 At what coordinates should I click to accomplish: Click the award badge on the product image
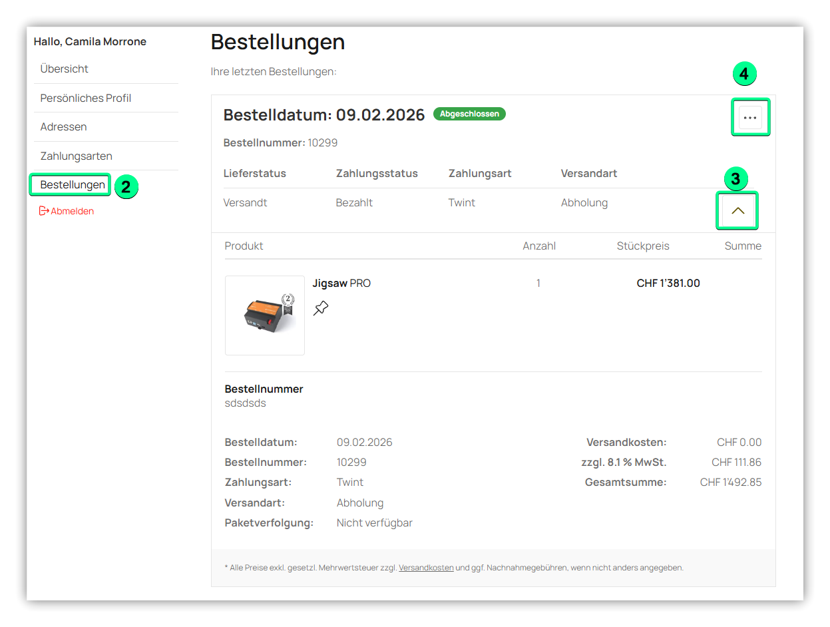coord(288,303)
